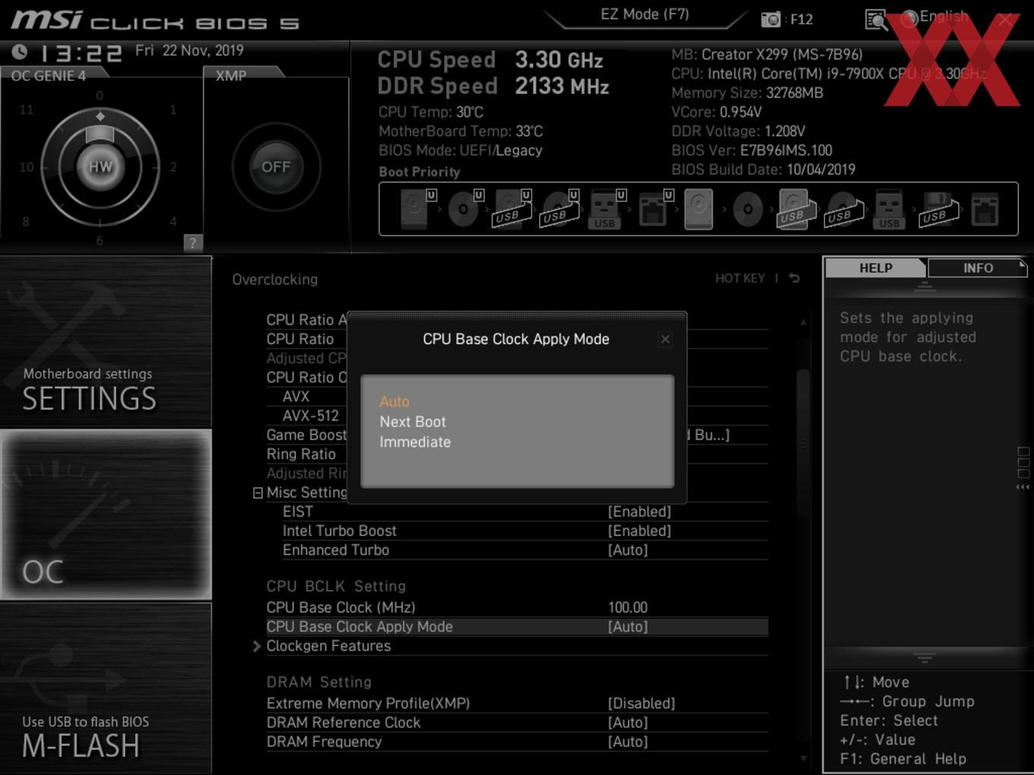This screenshot has height=775, width=1034.
Task: Go back using the return arrow icon
Action: [795, 278]
